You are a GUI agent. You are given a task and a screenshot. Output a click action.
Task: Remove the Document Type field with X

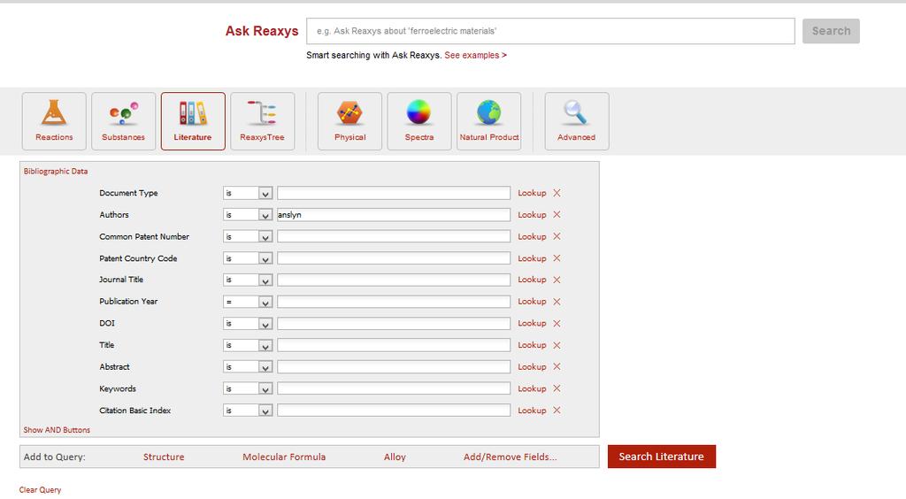pyautogui.click(x=557, y=193)
